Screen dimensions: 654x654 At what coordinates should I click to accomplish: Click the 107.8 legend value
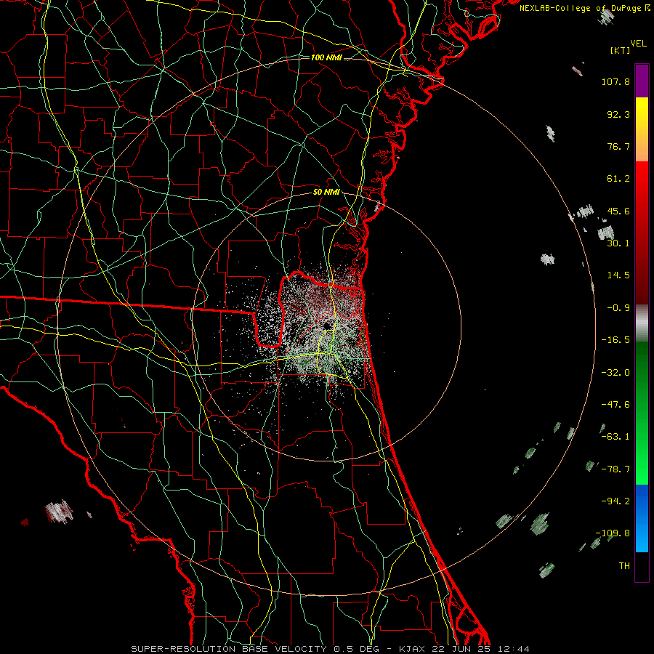(x=615, y=81)
